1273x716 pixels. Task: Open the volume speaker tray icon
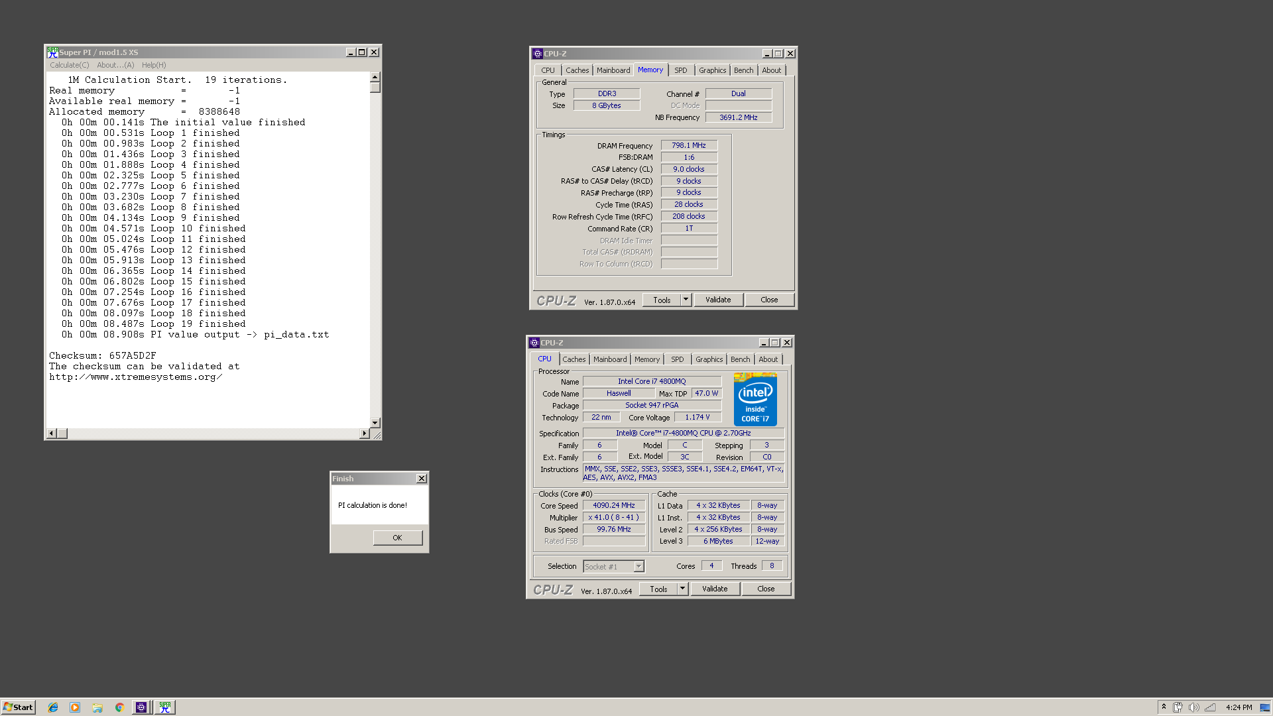point(1194,707)
